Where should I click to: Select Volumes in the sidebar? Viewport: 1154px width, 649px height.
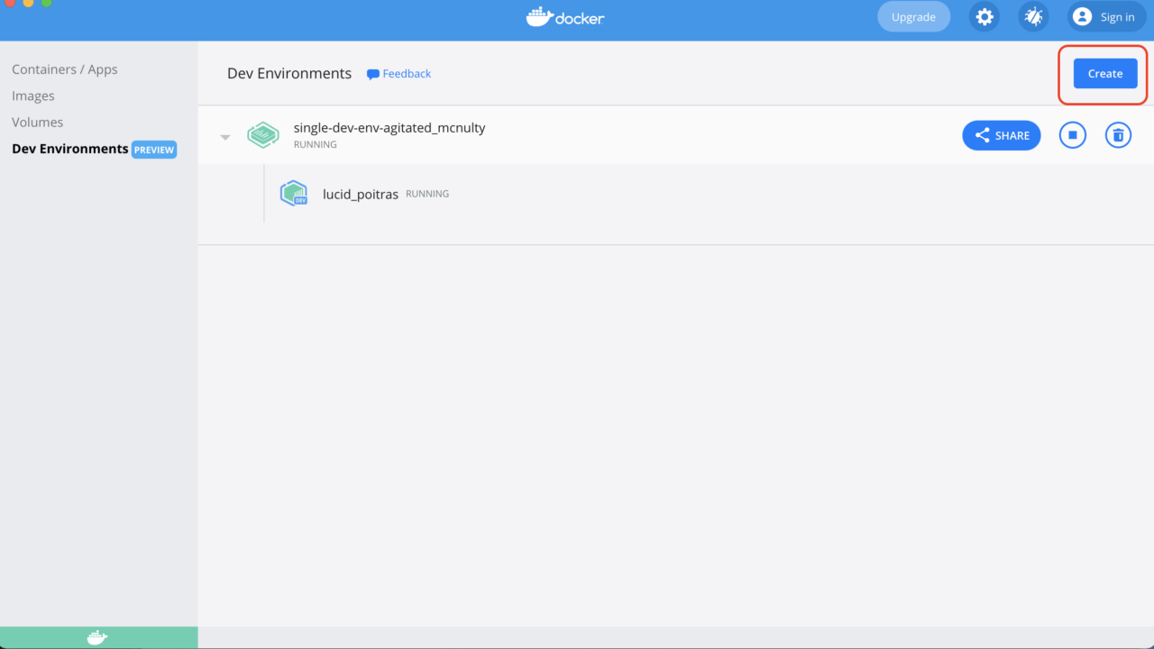[37, 122]
